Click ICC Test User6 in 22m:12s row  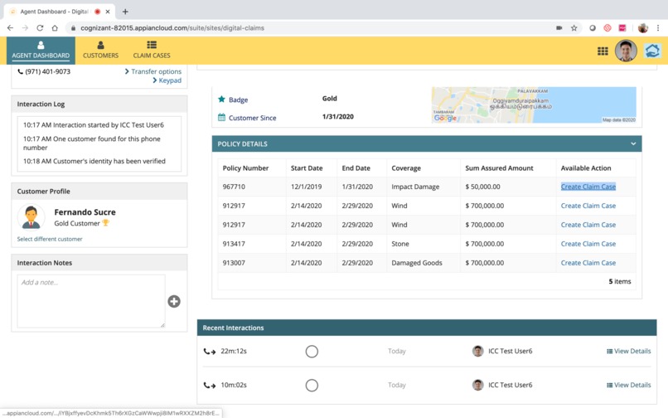tap(510, 351)
